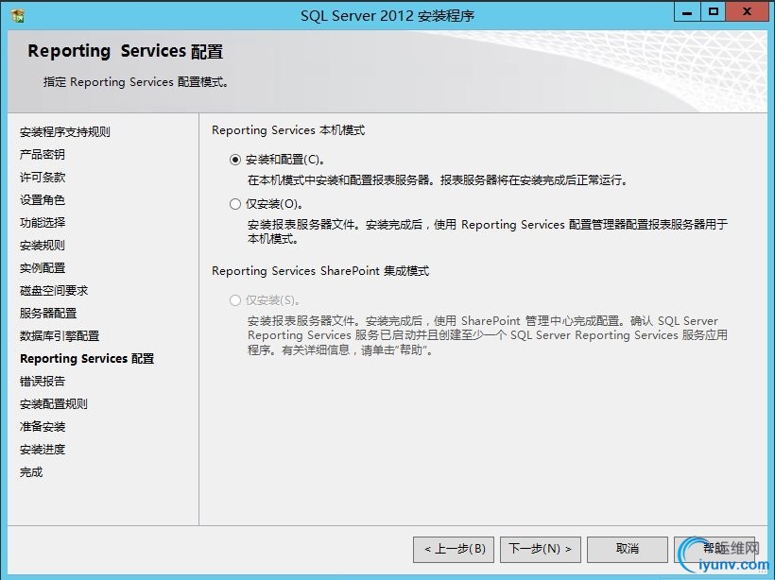The image size is (775, 580).
Task: Cancel setup with the 取消 button
Action: pos(628,550)
